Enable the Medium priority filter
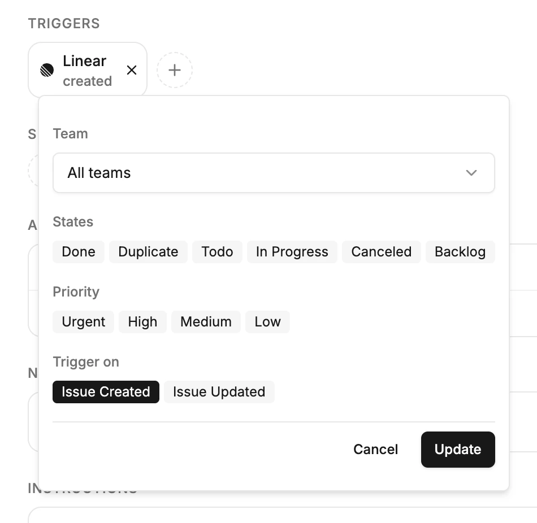This screenshot has height=523, width=537. point(206,321)
